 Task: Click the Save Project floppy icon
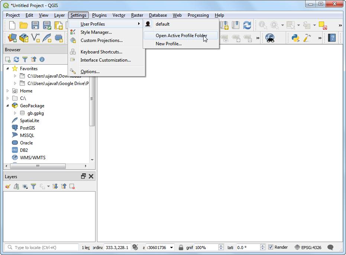(35, 25)
